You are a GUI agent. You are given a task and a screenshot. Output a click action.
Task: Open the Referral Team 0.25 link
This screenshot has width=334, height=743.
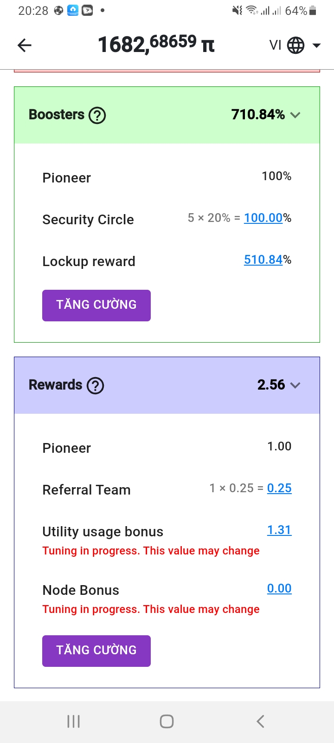pyautogui.click(x=279, y=488)
